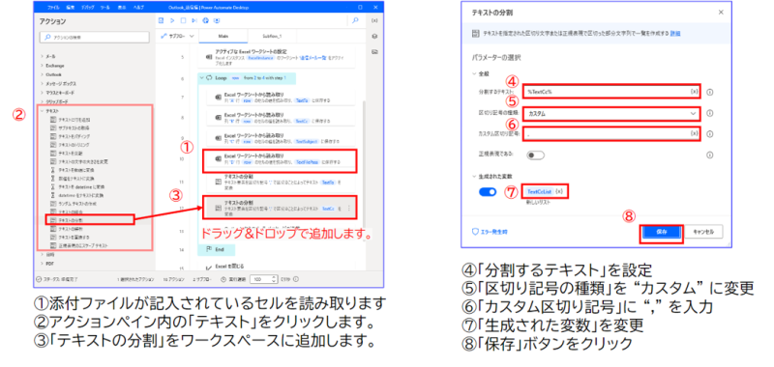Collapse the 全般 section in dialog

point(474,73)
